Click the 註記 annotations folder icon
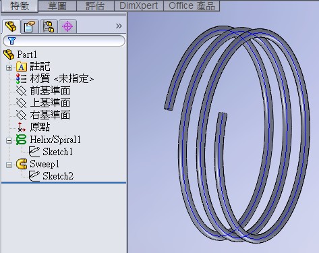The image size is (319, 253). click(x=22, y=67)
